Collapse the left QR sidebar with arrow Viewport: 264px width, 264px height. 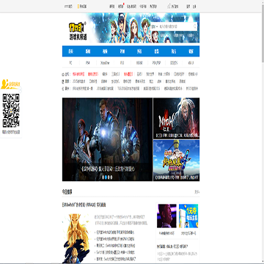(x=21, y=90)
